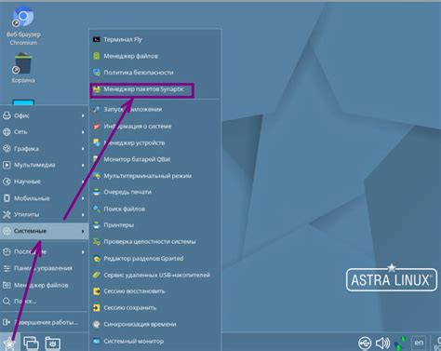
Task: Expand the Мультимедиа category
Action: tap(44, 165)
